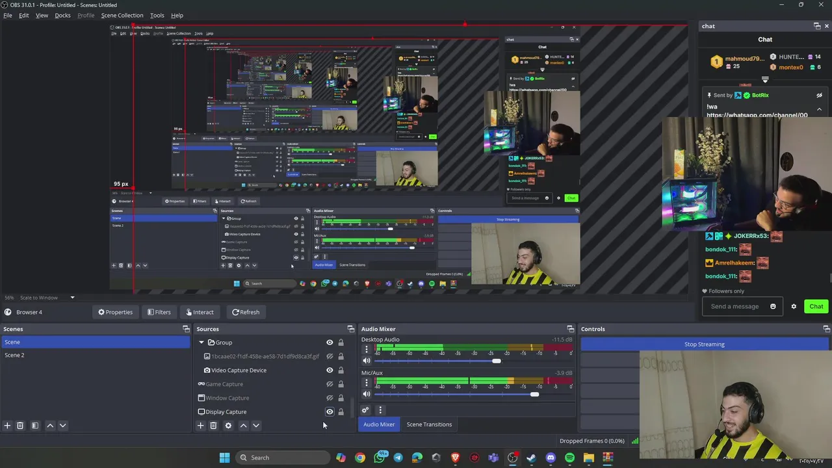Viewport: 832px width, 468px height.
Task: Toggle lock on Display Capture source
Action: tap(341, 411)
